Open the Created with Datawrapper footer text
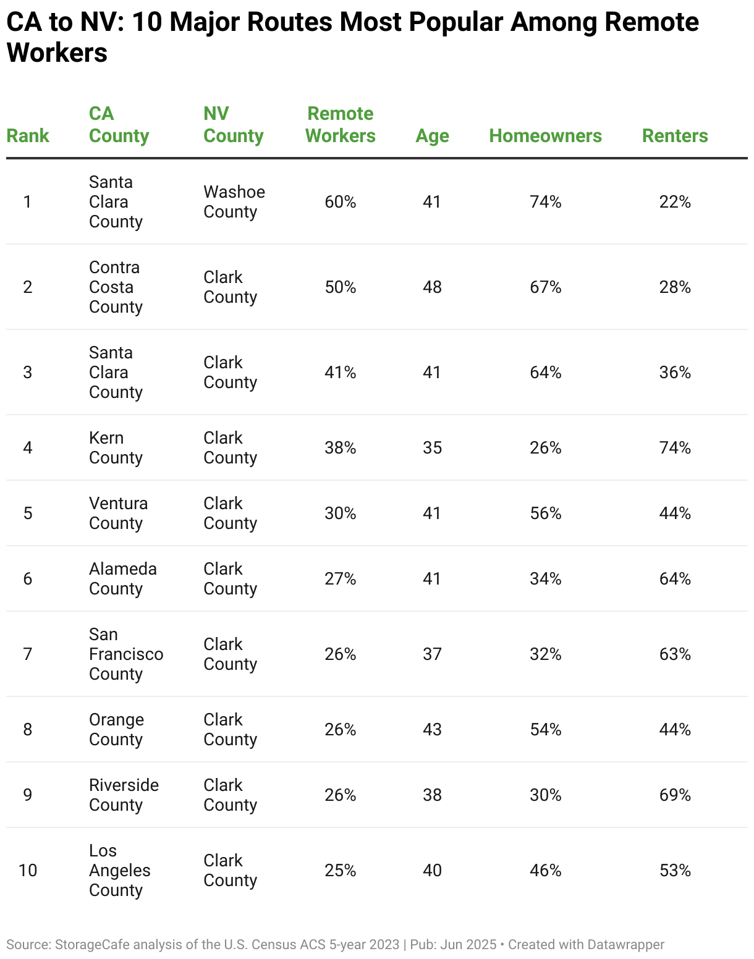This screenshot has height=959, width=754. 586,945
